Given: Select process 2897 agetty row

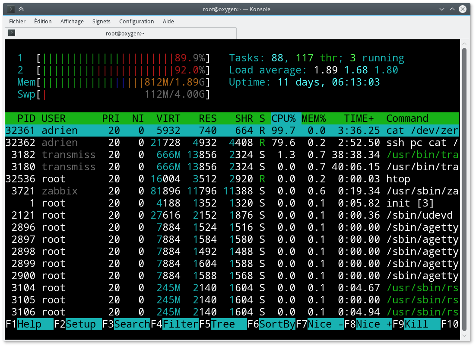Looking at the screenshot, I should (x=232, y=239).
